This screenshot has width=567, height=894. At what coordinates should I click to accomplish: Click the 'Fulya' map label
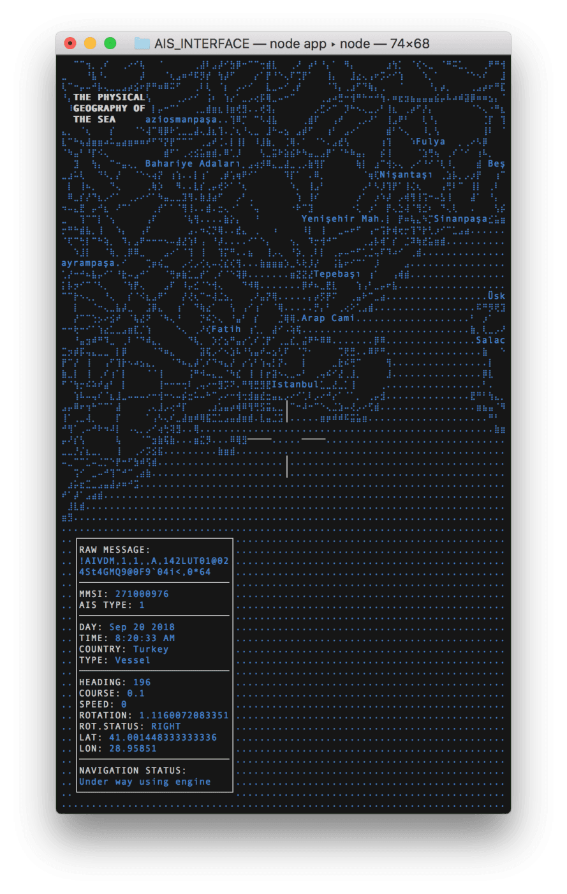tap(431, 142)
